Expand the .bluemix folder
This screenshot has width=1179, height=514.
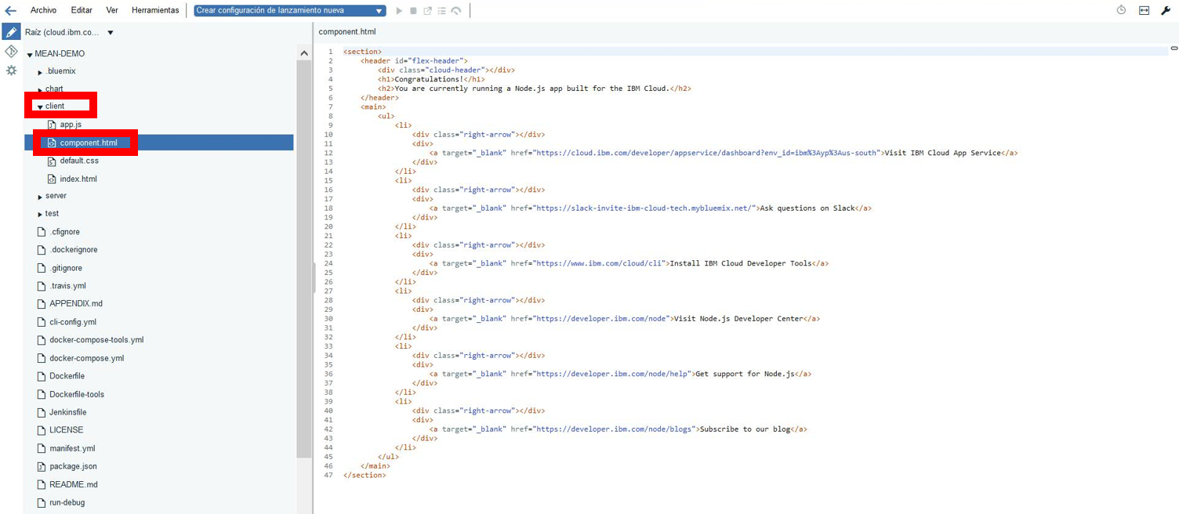[39, 71]
